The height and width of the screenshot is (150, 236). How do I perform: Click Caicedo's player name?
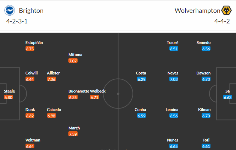54,110
